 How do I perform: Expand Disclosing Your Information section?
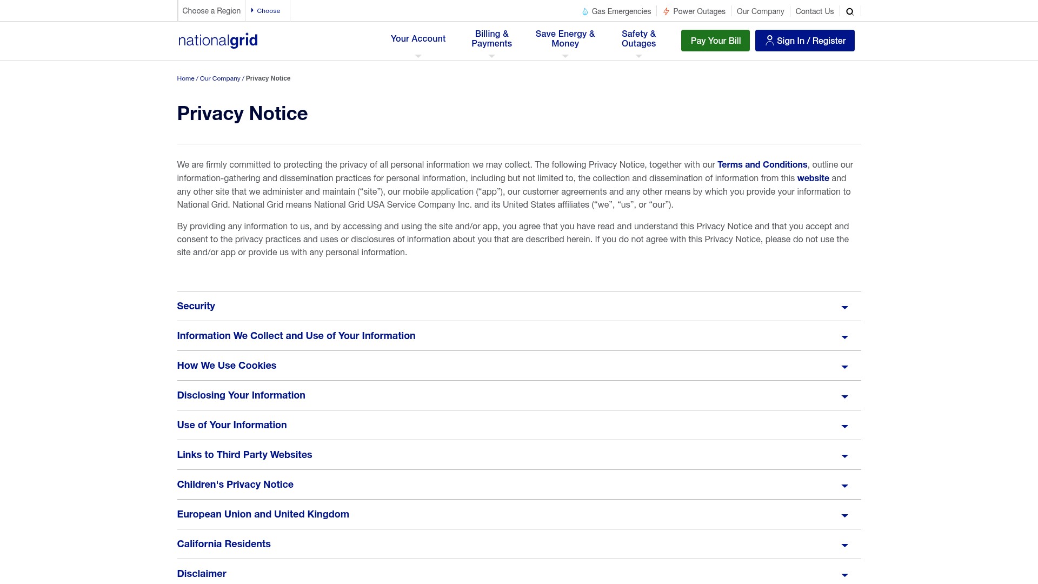point(519,395)
